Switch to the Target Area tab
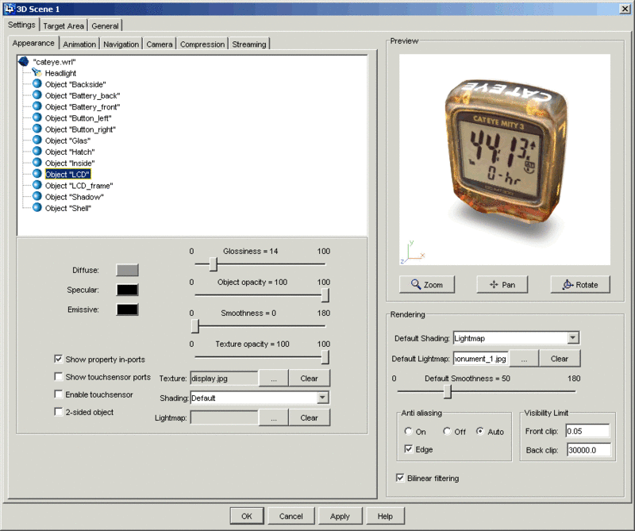Image resolution: width=635 pixels, height=531 pixels. tap(63, 26)
